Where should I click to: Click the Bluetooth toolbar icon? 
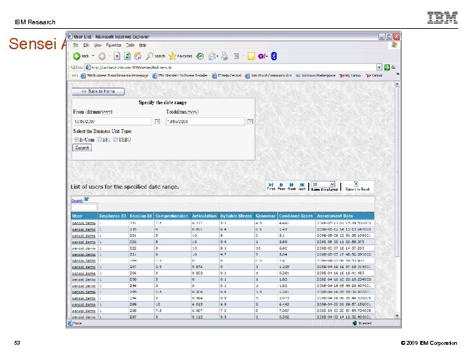pos(274,56)
